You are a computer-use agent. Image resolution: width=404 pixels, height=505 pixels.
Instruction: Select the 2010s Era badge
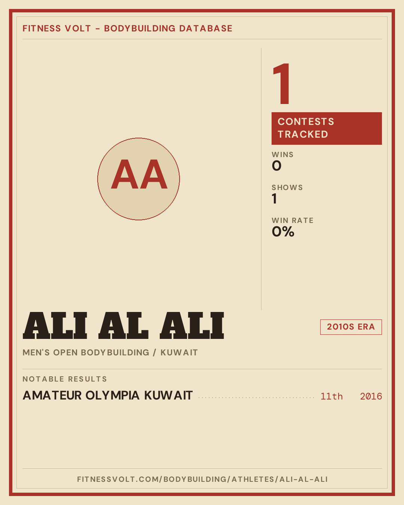click(x=351, y=327)
